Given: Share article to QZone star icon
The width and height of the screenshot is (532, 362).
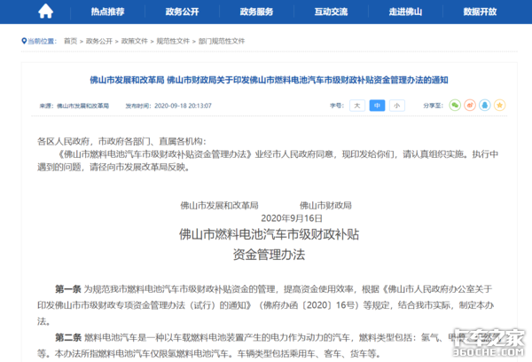Looking at the screenshot, I should pos(500,105).
